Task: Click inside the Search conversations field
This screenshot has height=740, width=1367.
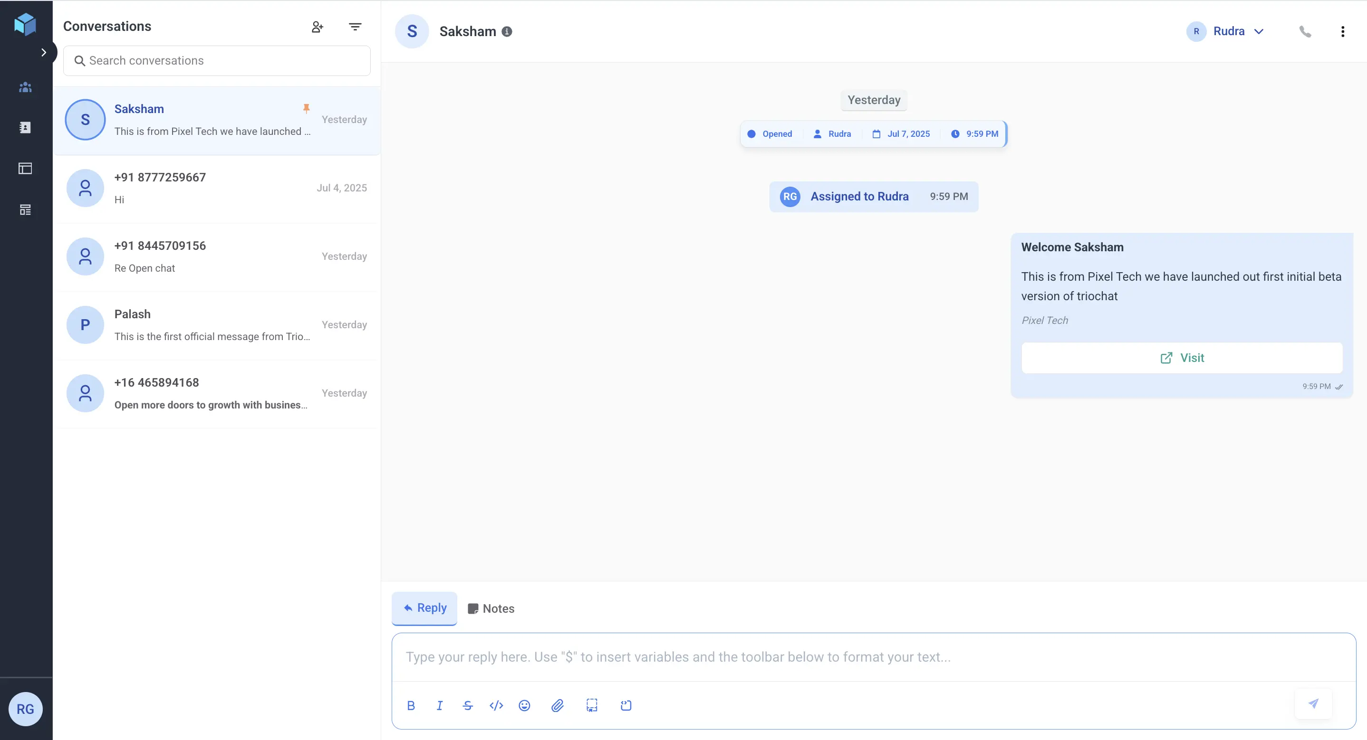Action: pos(217,60)
